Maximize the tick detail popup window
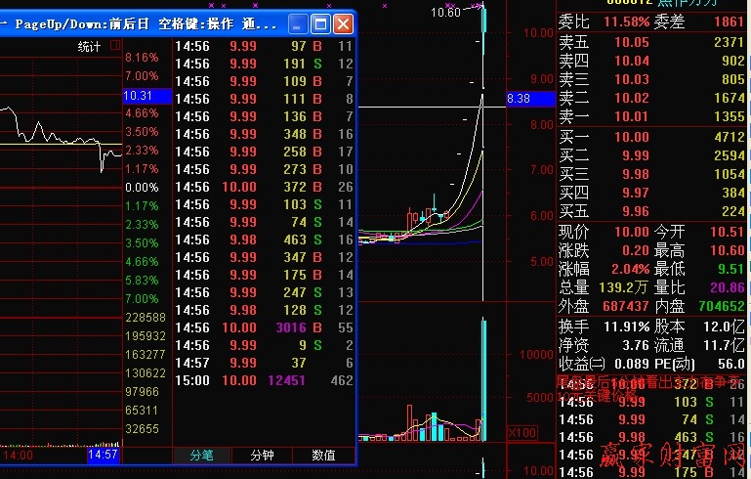751x479 pixels. (x=320, y=23)
